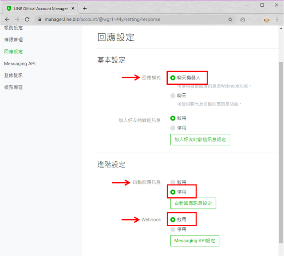
Task: Select 回應設定 in the sidebar
Action: [13, 52]
